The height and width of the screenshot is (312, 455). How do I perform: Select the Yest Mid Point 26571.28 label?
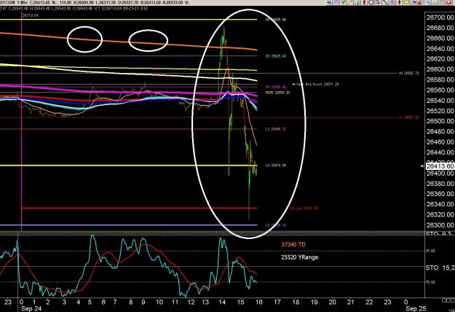coord(317,85)
